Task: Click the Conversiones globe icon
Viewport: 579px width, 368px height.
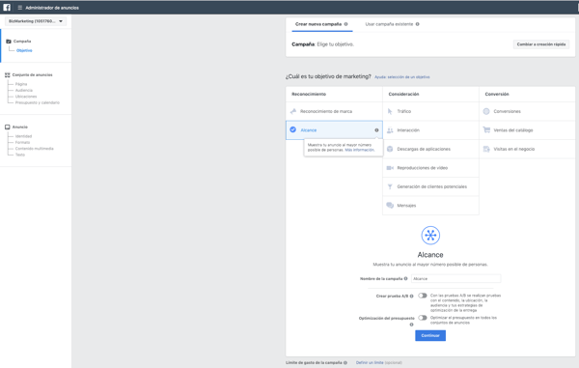Action: click(x=486, y=111)
